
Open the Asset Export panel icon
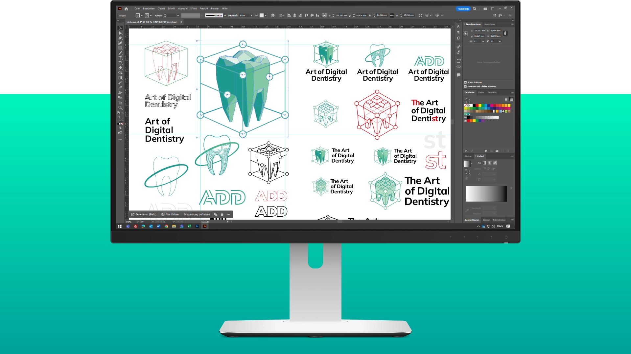(x=458, y=61)
